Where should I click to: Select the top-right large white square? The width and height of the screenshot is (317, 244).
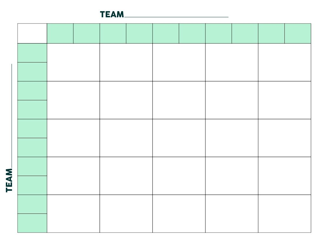(x=284, y=62)
